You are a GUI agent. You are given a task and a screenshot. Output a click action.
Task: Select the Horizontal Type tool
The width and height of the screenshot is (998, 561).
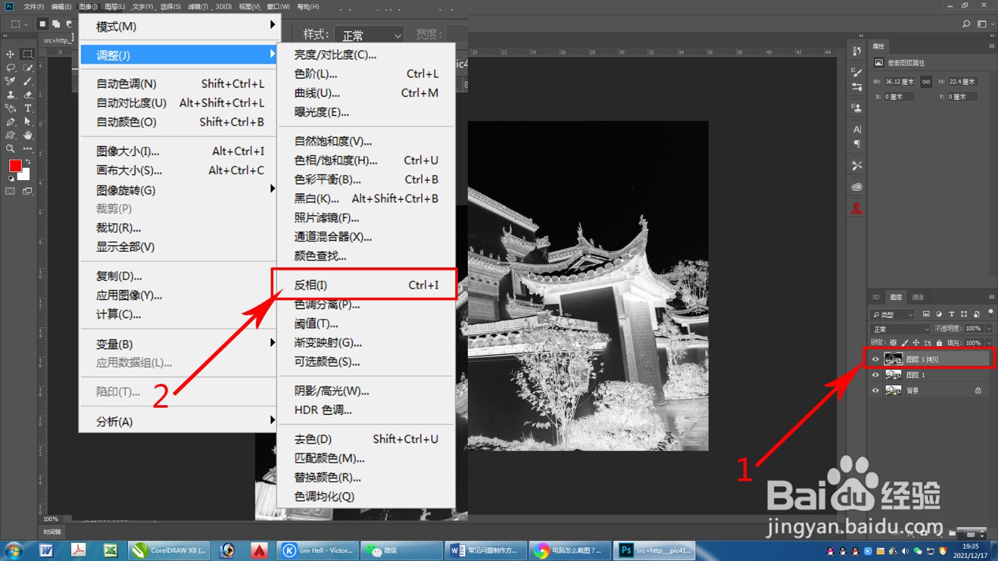(x=27, y=108)
